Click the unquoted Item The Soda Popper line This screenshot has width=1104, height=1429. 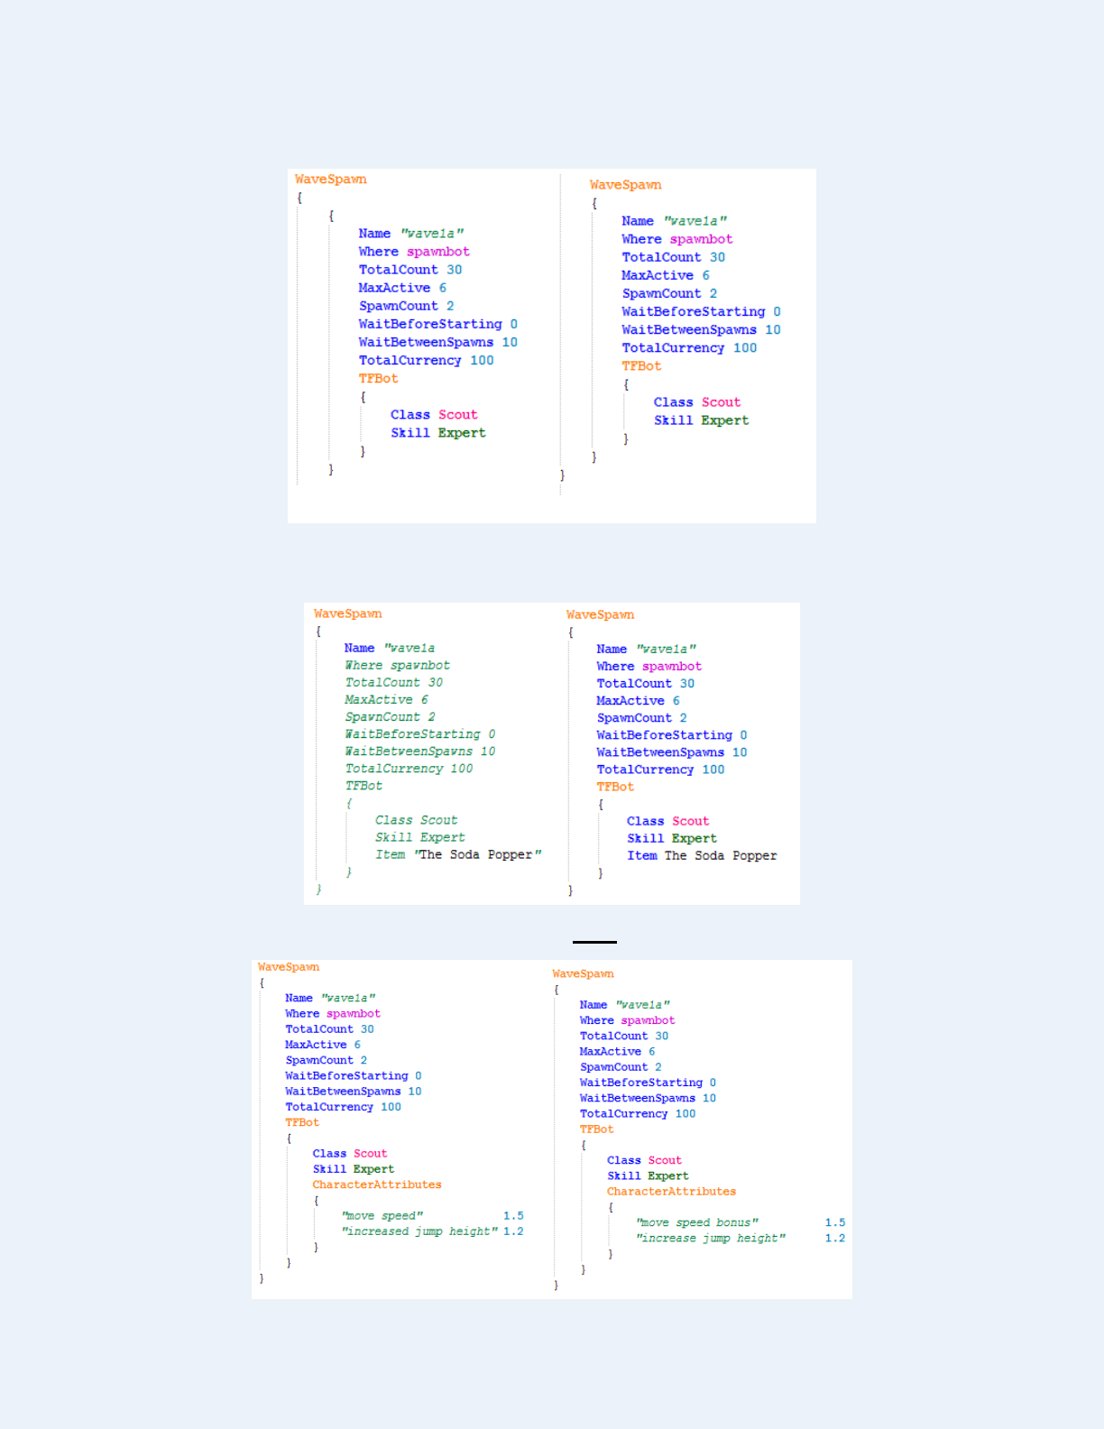pos(702,855)
